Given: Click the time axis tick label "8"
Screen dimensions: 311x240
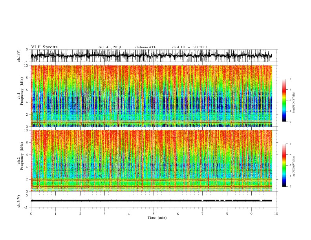Looking at the screenshot, I should 227,214.
